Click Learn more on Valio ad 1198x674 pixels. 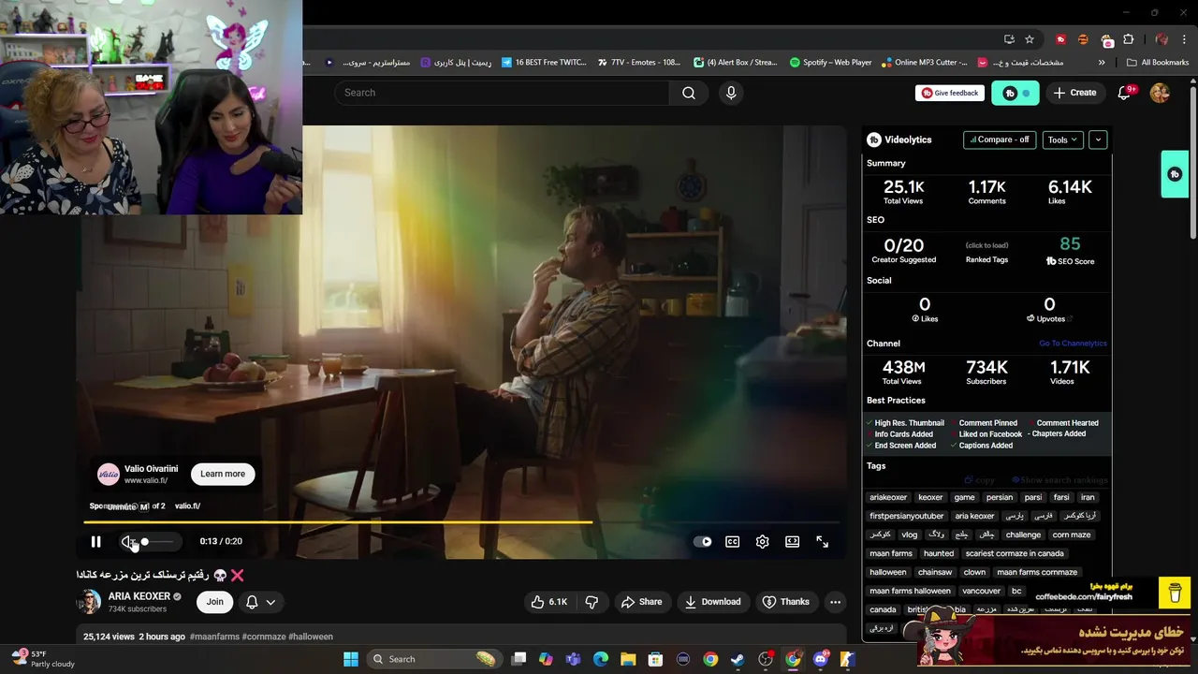tap(223, 474)
